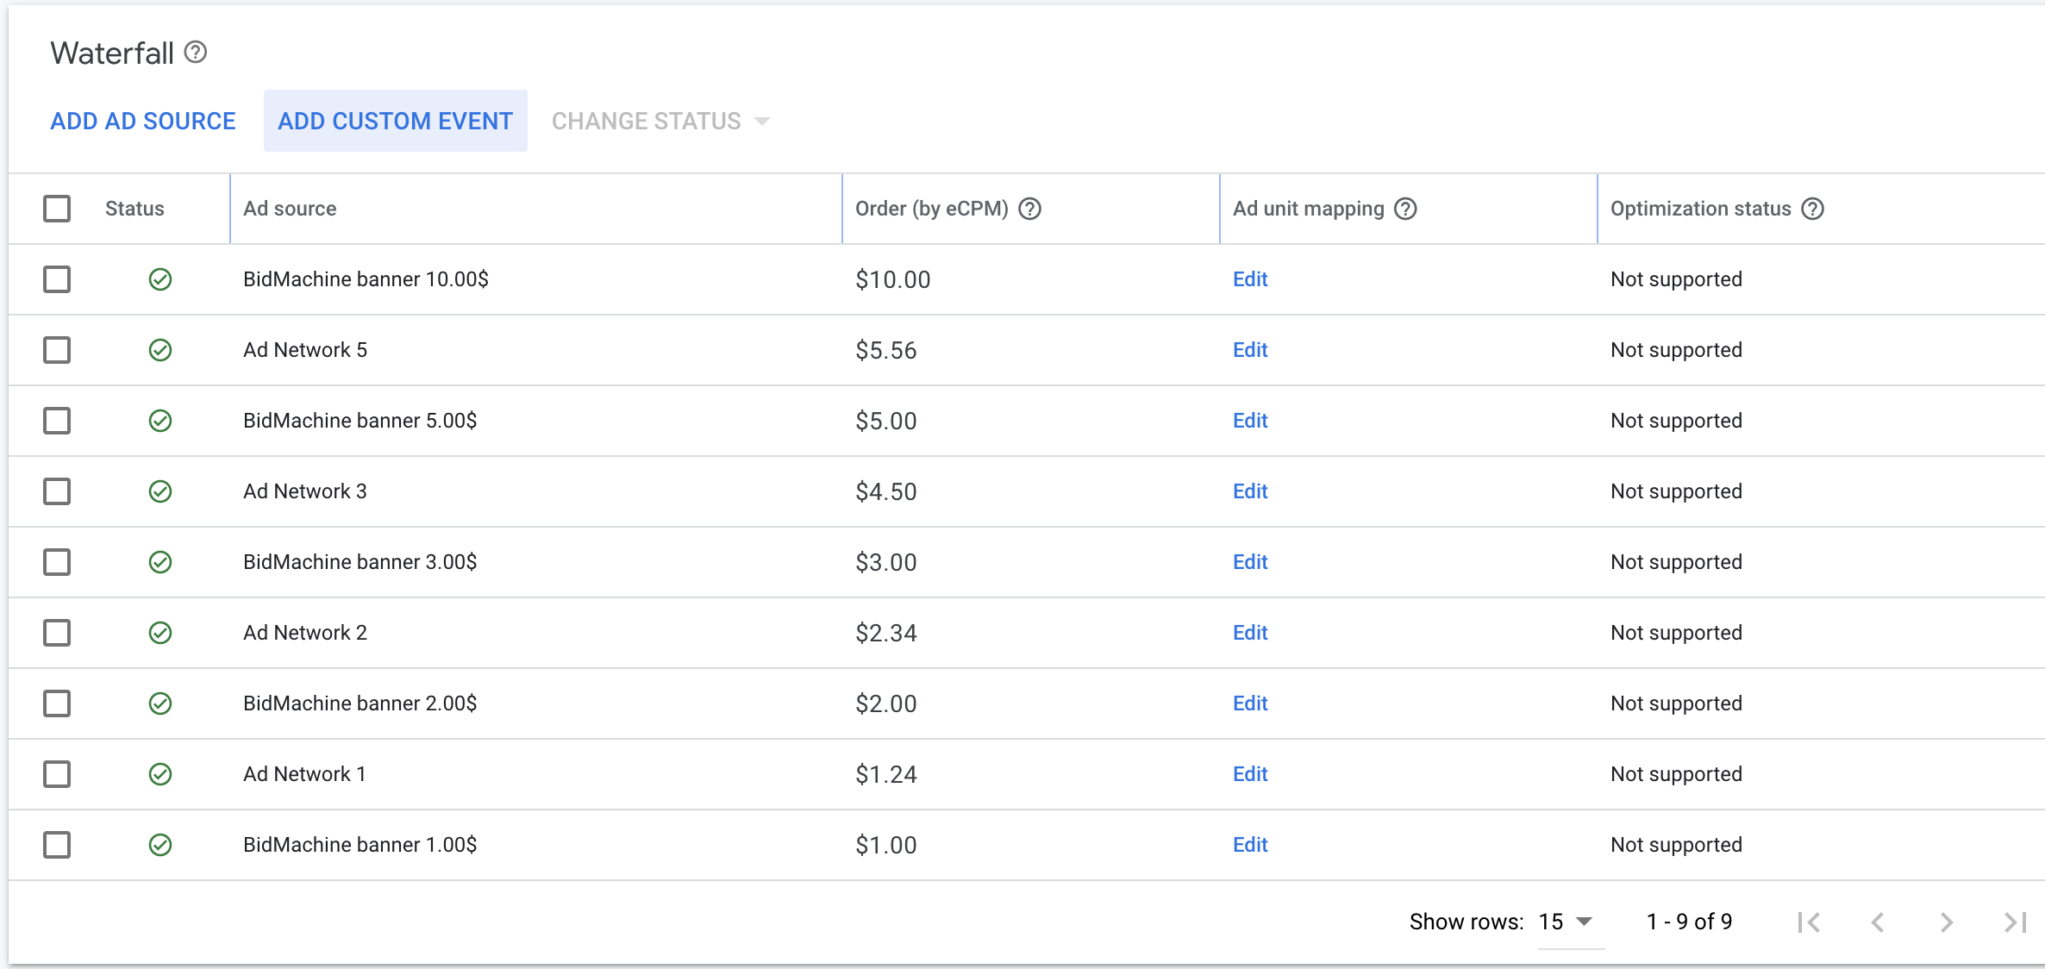The height and width of the screenshot is (969, 2045).
Task: Tick the checkbox for Ad Network 2
Action: coord(57,633)
